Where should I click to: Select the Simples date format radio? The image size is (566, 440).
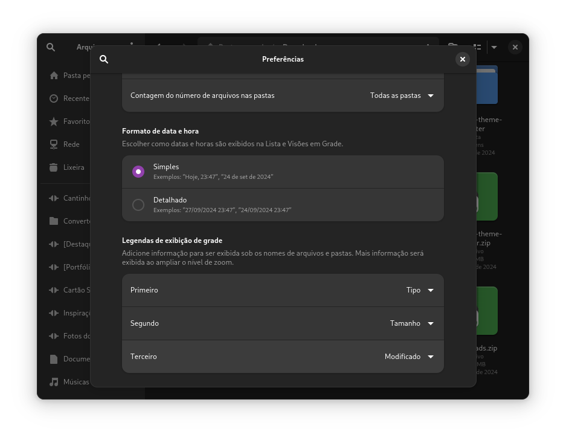pos(138,172)
